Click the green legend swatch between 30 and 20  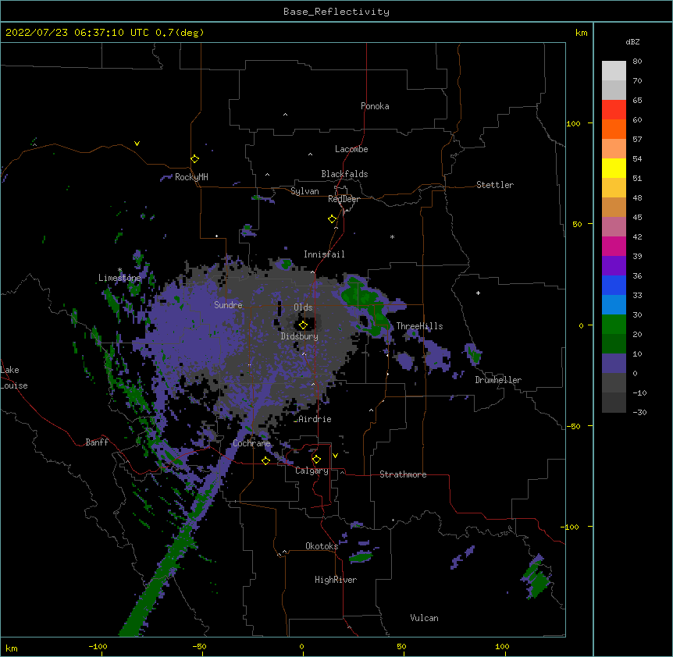pos(614,325)
